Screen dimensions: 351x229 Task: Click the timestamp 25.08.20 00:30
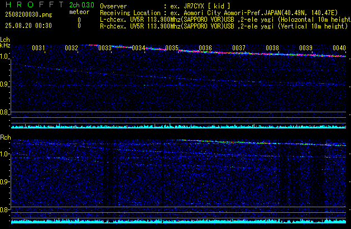click(28, 26)
